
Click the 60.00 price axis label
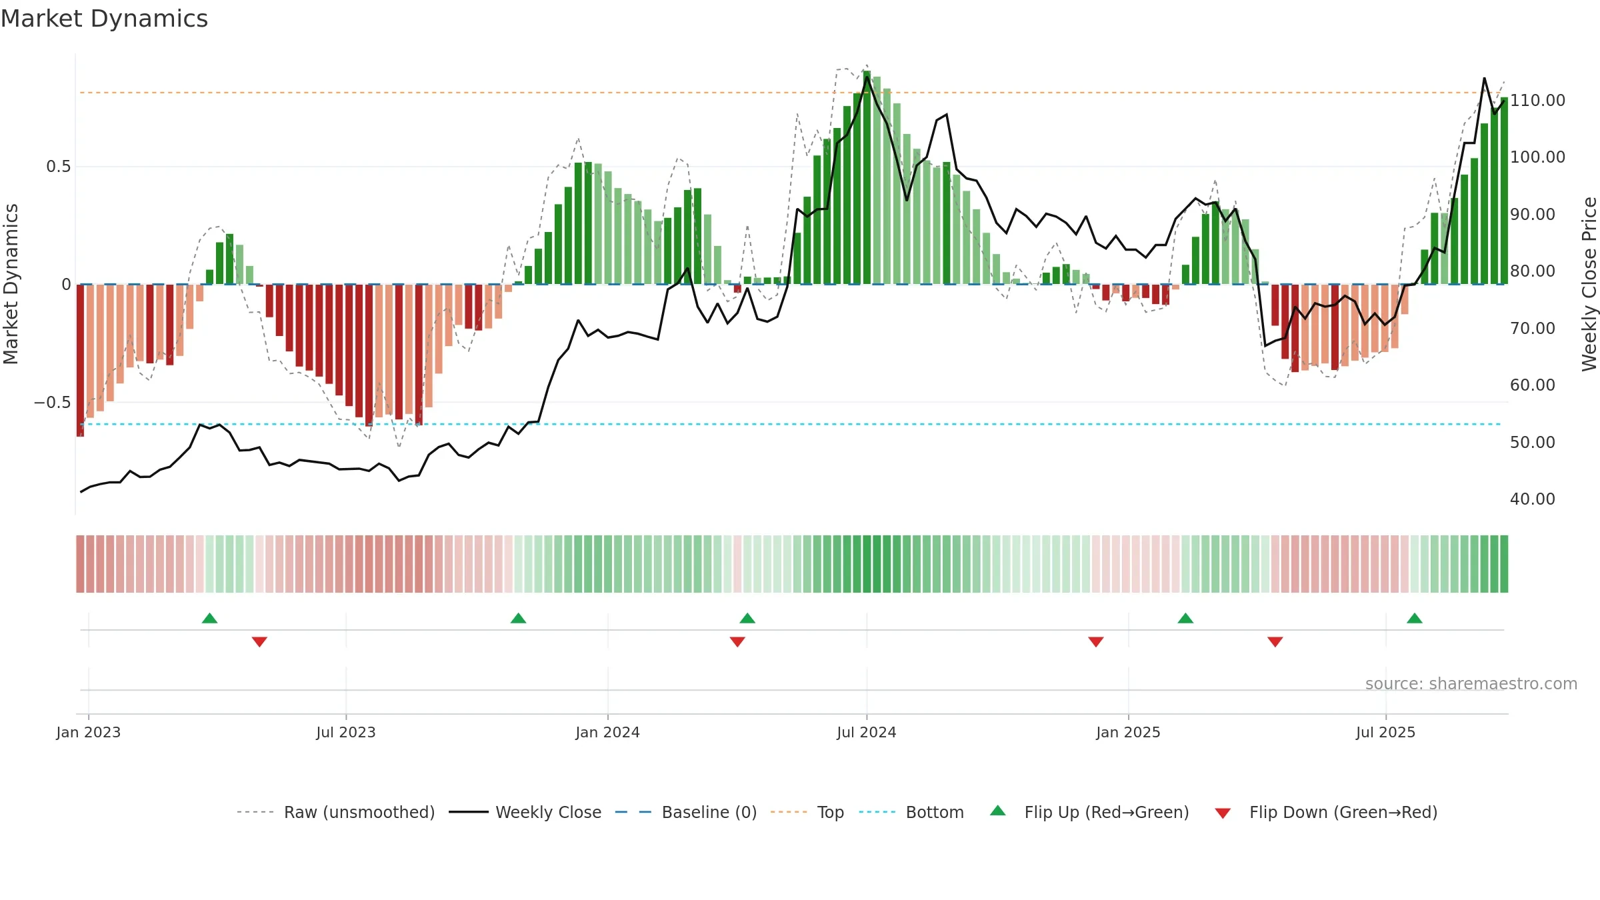tap(1533, 385)
